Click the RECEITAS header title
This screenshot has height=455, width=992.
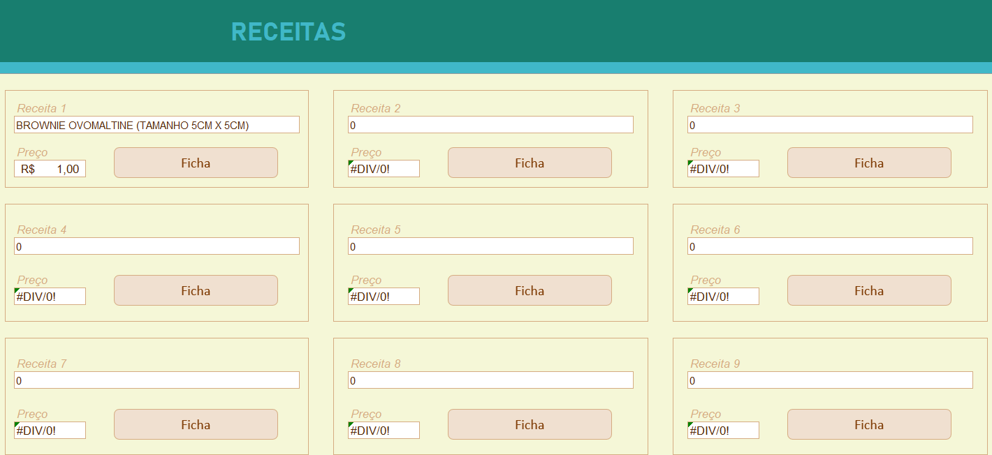[x=289, y=32]
